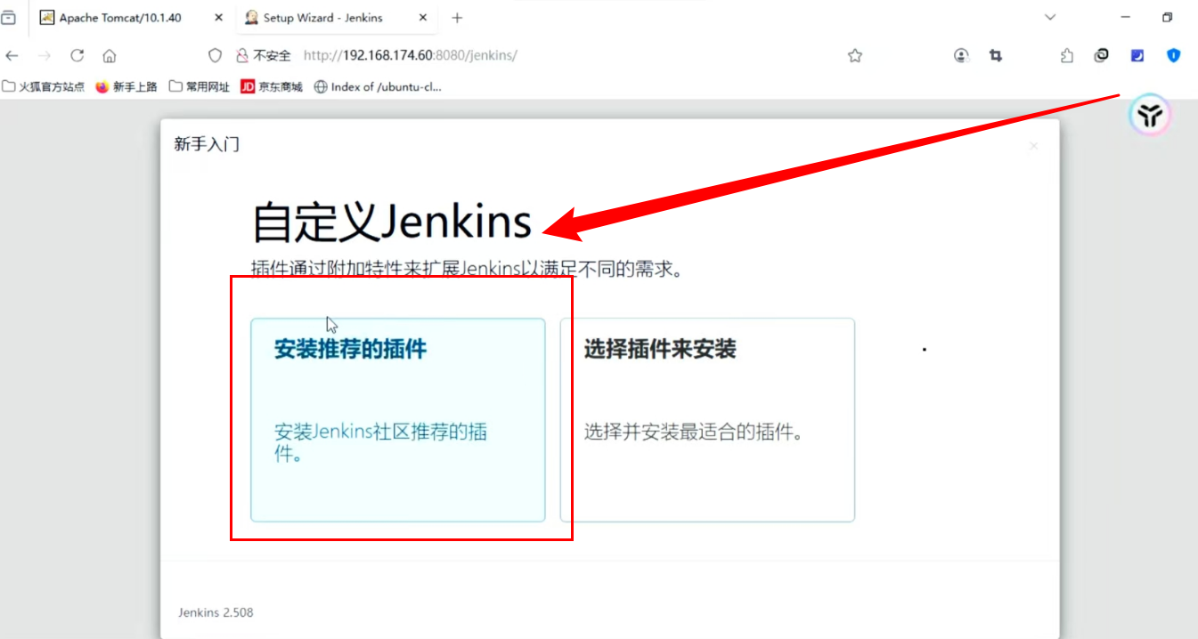Reload the current page
1198x639 pixels.
[77, 55]
